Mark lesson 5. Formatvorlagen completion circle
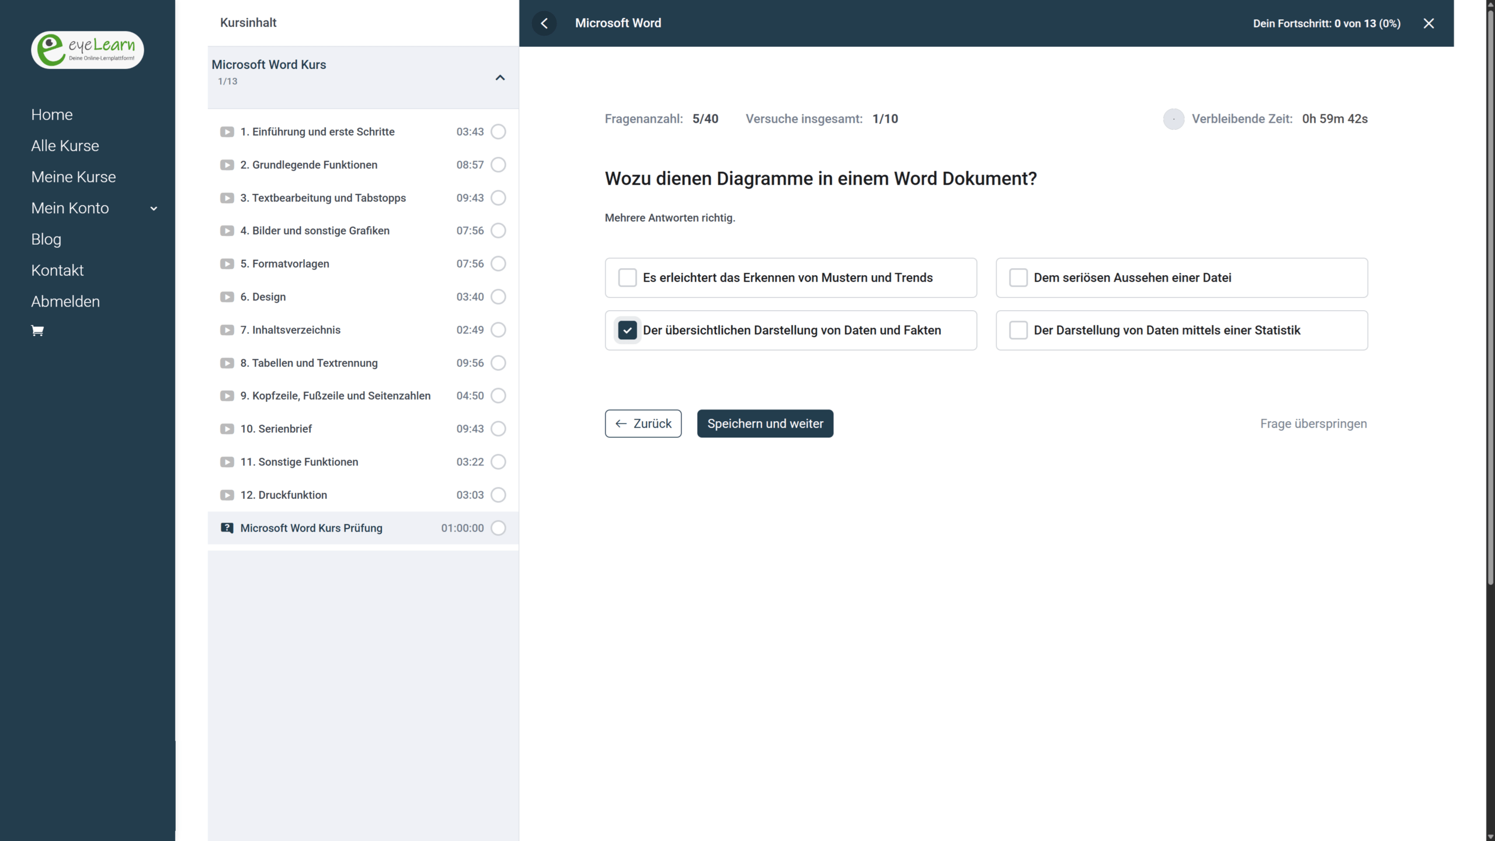The width and height of the screenshot is (1495, 841). click(x=498, y=264)
